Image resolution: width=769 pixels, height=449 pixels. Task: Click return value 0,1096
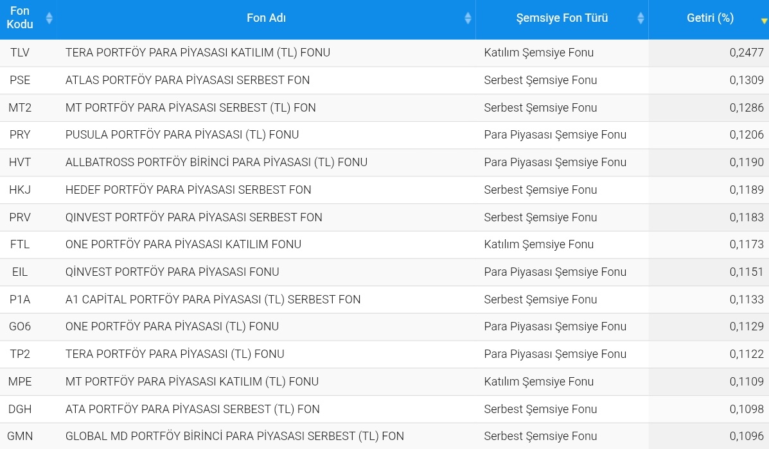(x=747, y=436)
